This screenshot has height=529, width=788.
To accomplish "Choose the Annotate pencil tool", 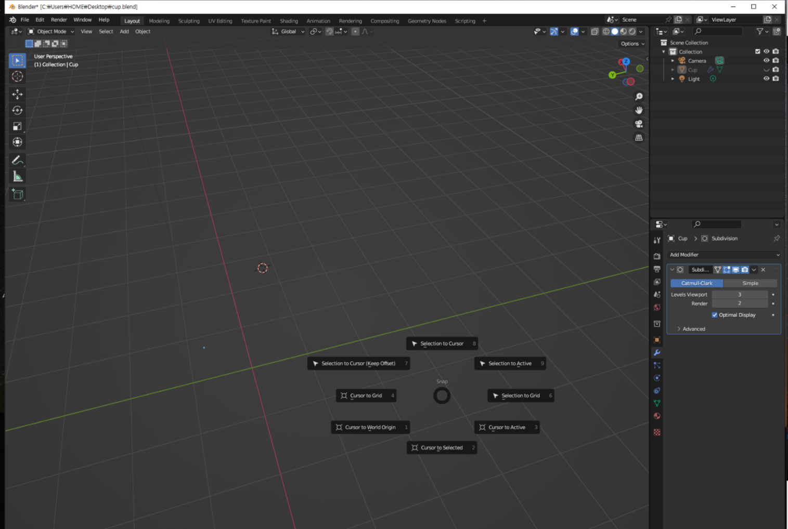I will pos(17,161).
